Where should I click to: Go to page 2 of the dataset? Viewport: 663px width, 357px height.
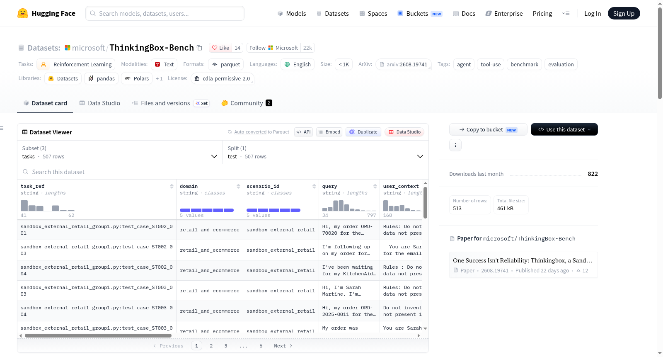211,346
